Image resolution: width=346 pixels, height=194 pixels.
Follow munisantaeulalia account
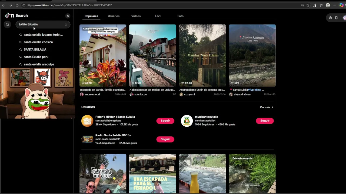click(x=265, y=121)
